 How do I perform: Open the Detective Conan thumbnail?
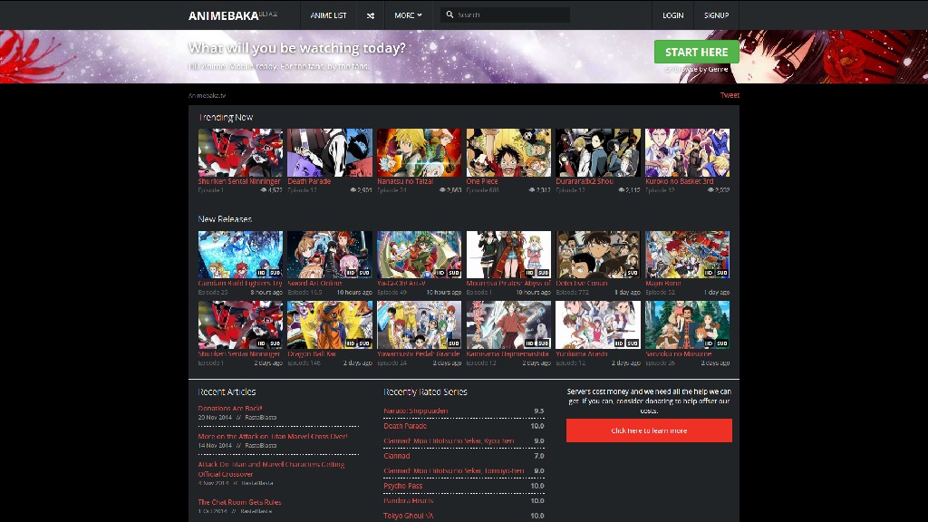(x=598, y=255)
